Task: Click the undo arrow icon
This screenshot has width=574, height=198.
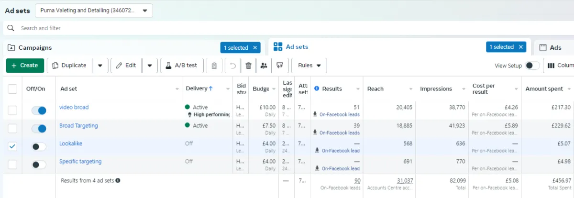Action: (x=233, y=66)
